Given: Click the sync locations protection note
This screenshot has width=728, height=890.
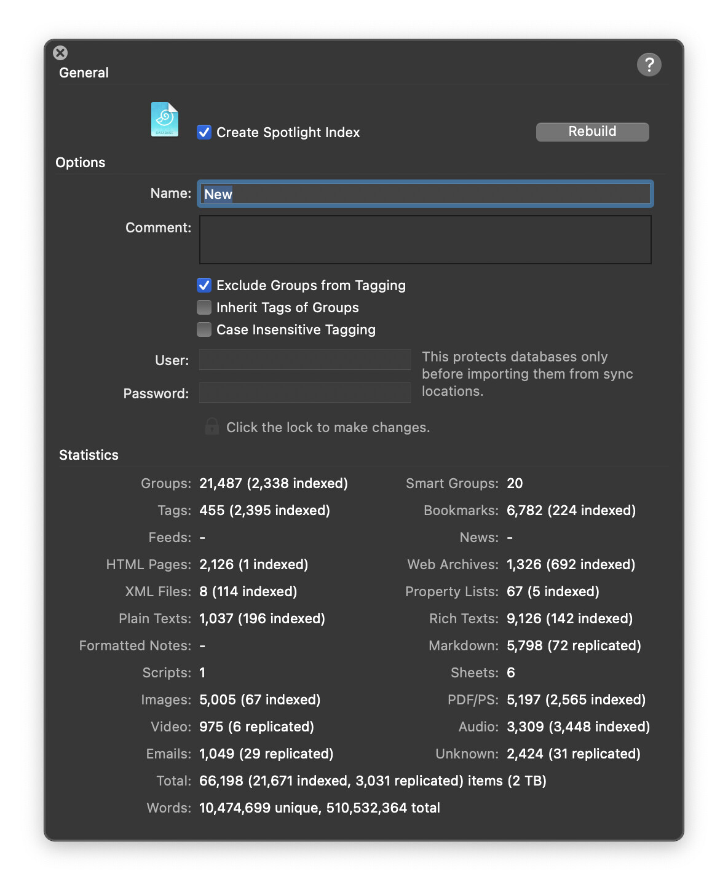Looking at the screenshot, I should [527, 374].
